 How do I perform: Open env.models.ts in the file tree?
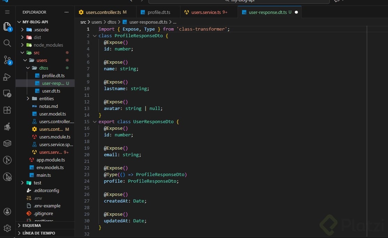[x=45, y=168]
